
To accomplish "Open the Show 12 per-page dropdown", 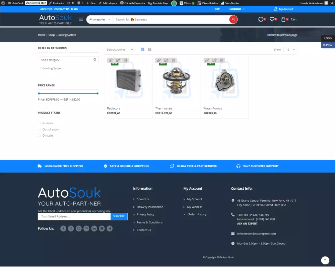I will coord(290,50).
